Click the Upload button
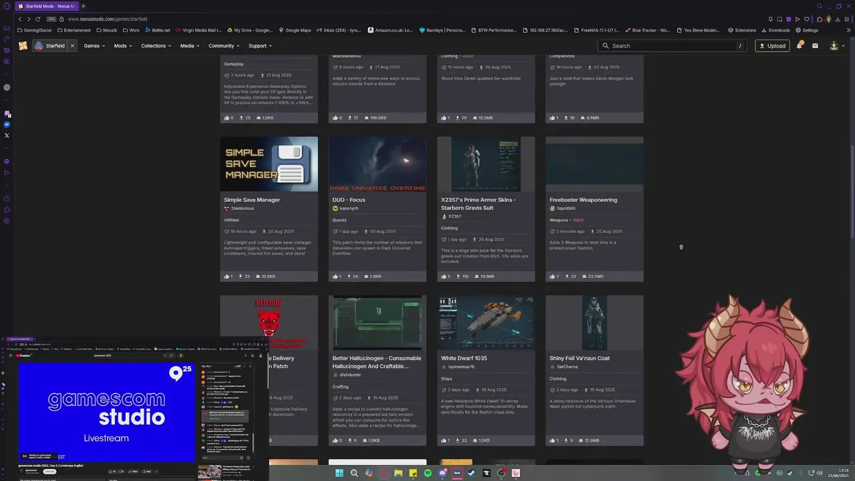Image resolution: width=855 pixels, height=481 pixels. point(772,45)
